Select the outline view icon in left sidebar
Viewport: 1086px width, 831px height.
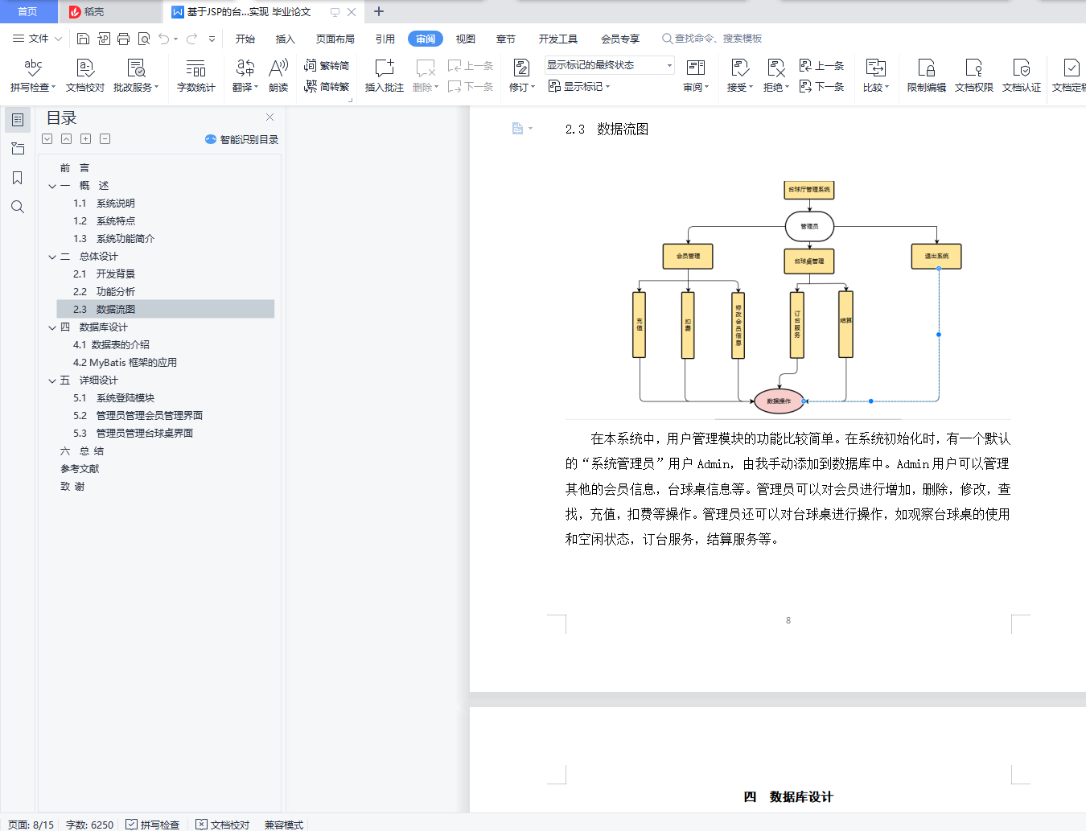click(x=18, y=120)
